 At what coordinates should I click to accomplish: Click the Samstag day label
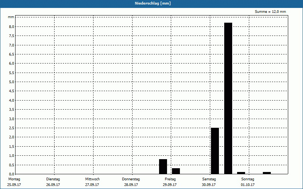[209, 179]
